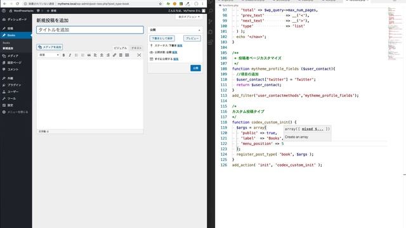Open the WordPress logo menu in admin bar

click(4, 11)
